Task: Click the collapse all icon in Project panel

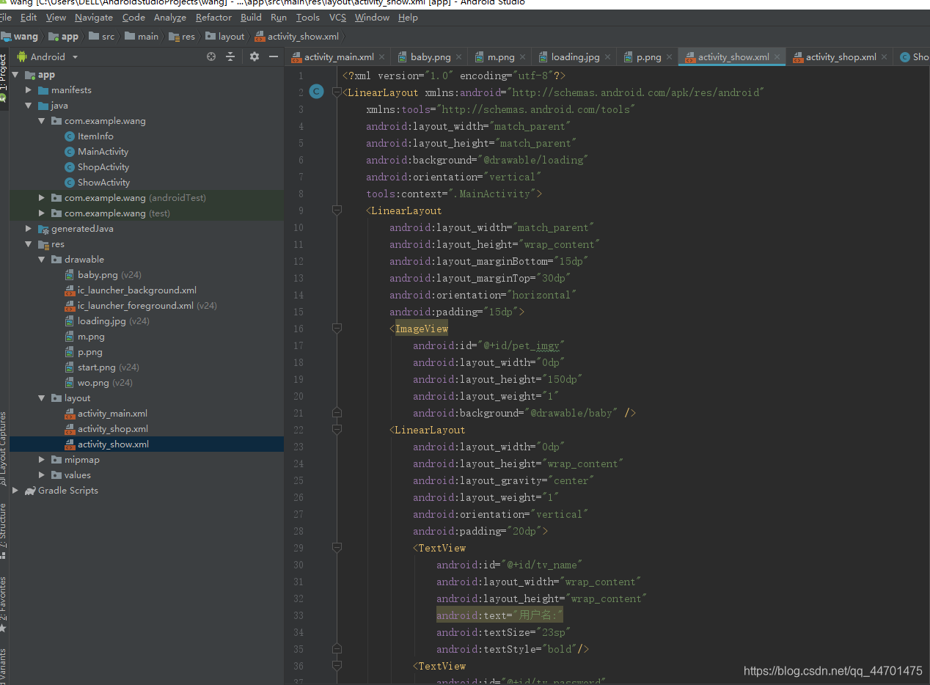Action: point(230,56)
